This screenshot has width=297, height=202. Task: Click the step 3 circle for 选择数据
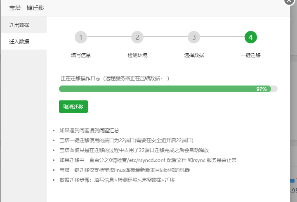pos(194,37)
